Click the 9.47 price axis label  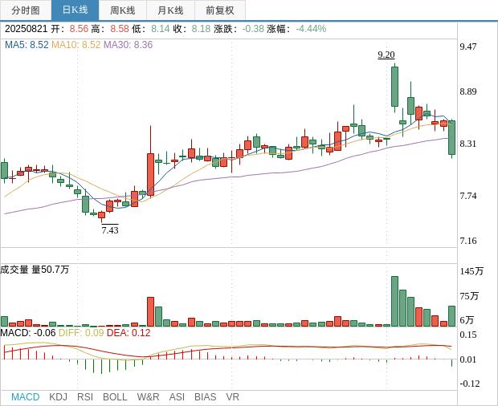pyautogui.click(x=468, y=47)
